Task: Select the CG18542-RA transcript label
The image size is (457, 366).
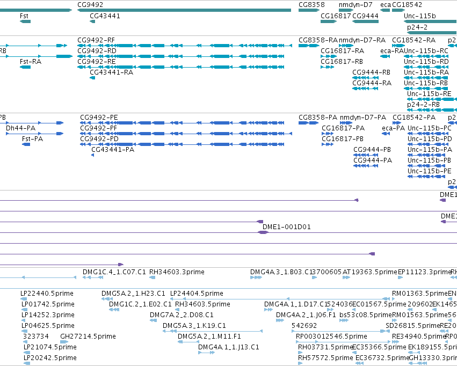Action: tap(414, 40)
